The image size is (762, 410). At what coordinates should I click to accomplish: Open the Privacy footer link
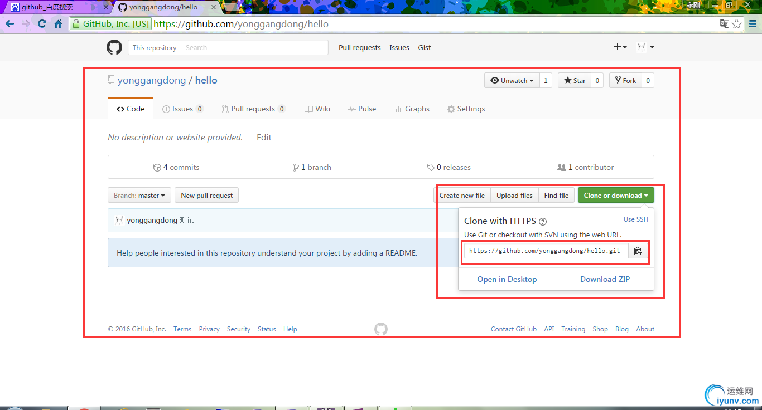point(209,329)
